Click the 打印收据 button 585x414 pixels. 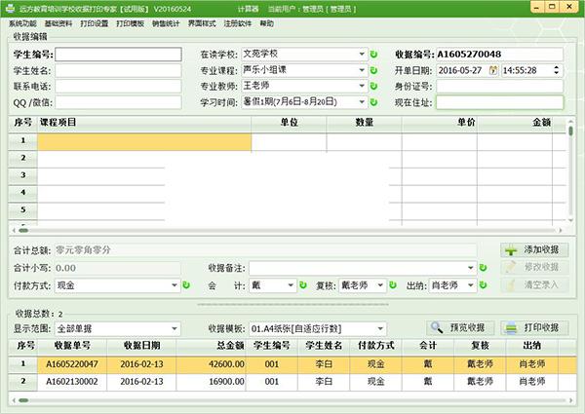tap(534, 328)
